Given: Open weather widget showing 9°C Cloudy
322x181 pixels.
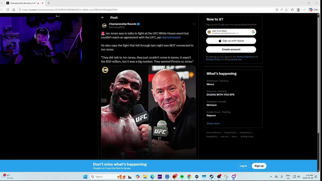Looking at the screenshot, I should [x=8, y=176].
